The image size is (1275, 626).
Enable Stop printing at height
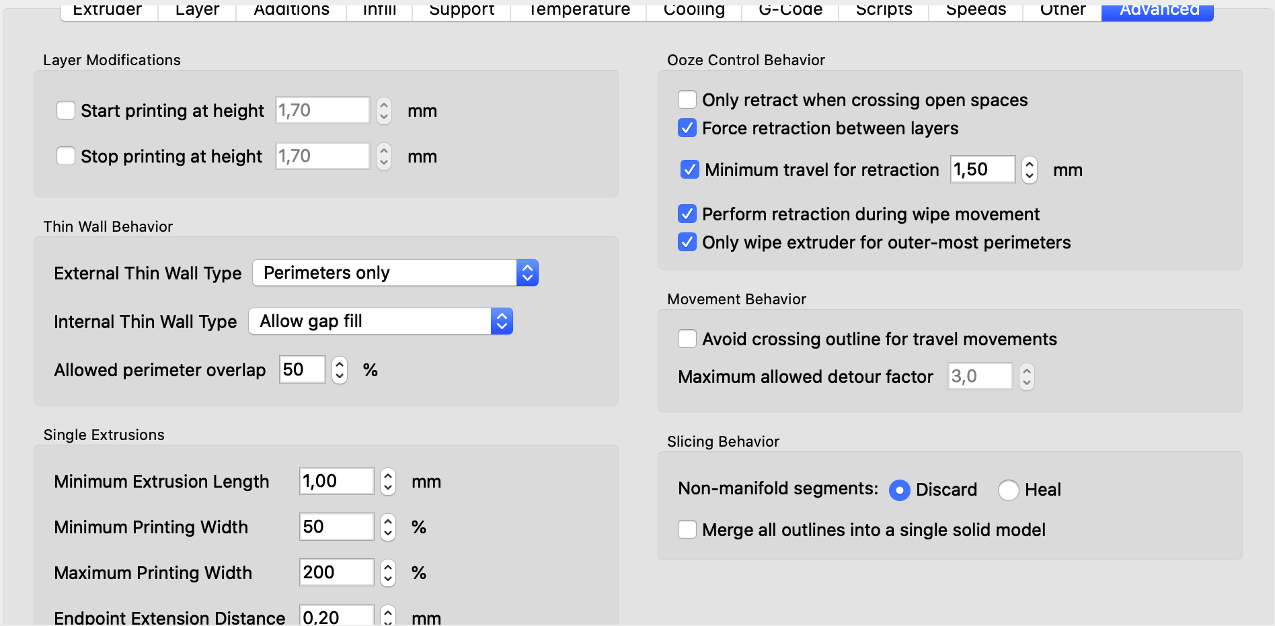[66, 156]
